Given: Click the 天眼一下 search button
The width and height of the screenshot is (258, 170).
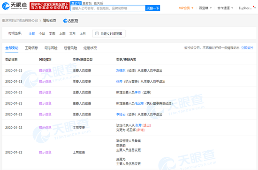Looking at the screenshot, I should [x=152, y=8].
